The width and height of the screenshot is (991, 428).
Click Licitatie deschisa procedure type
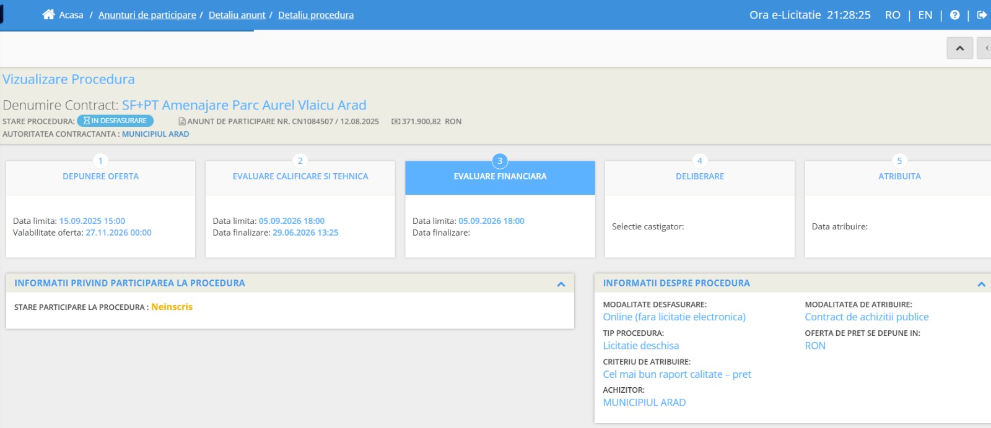pyautogui.click(x=641, y=346)
